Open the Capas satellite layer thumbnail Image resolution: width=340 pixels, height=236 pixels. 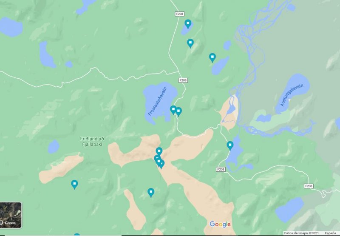(11, 215)
